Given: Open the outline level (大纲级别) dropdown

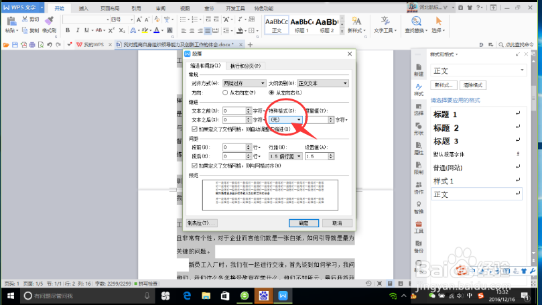Looking at the screenshot, I should (323, 83).
